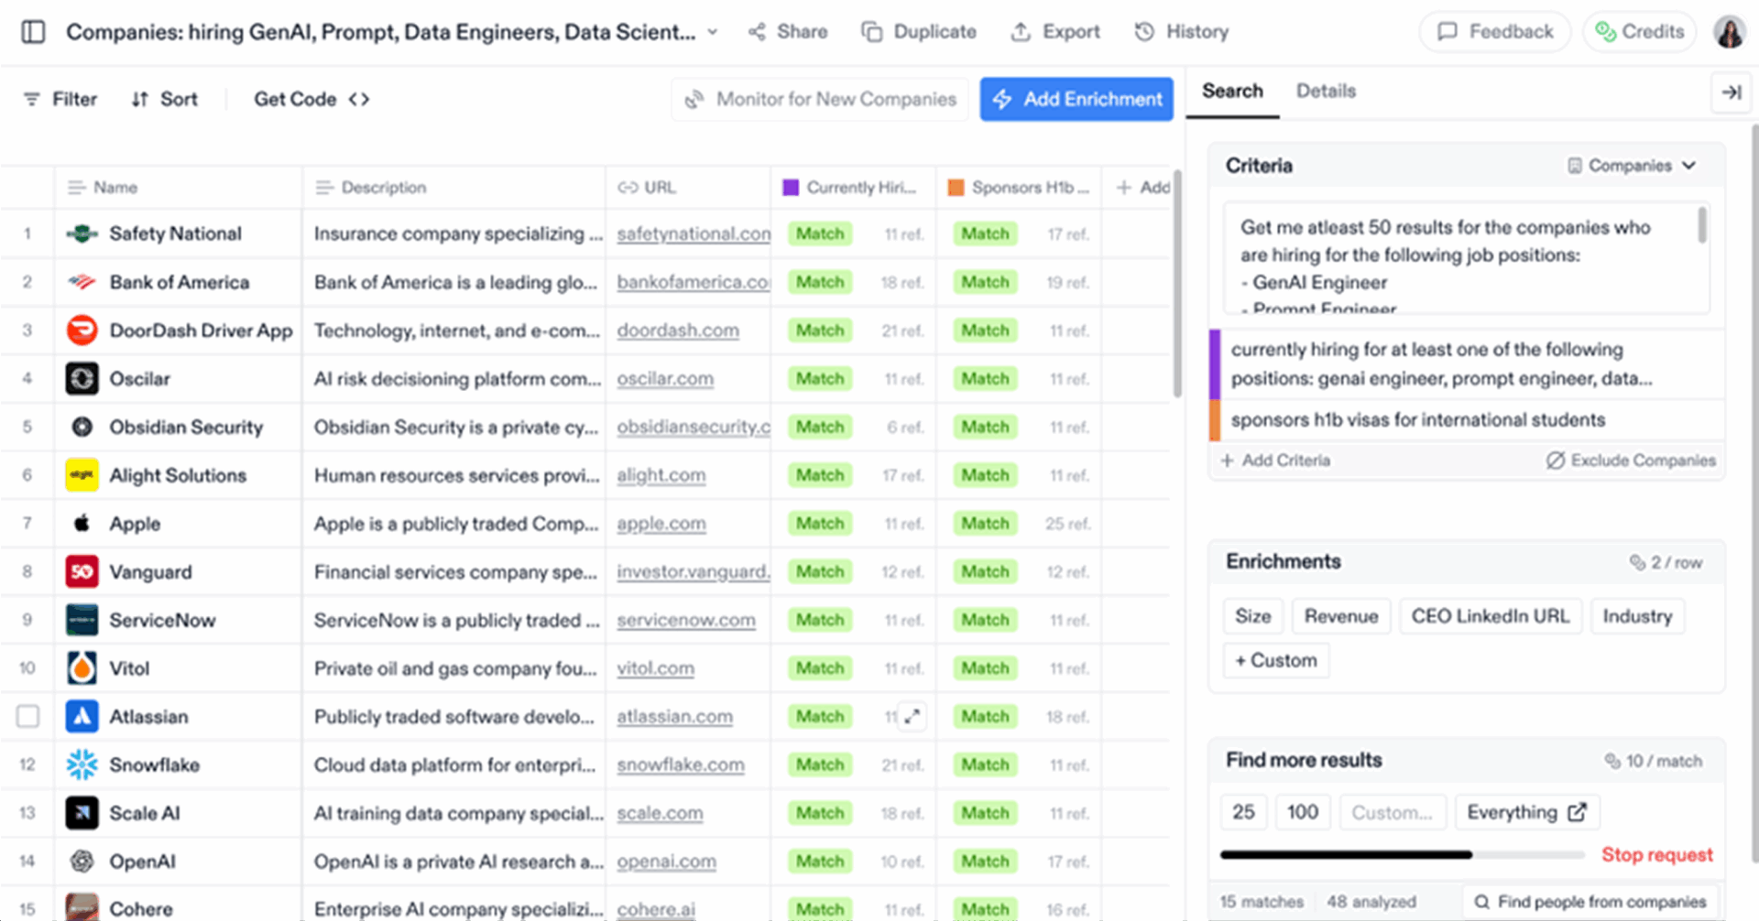Add a Custom enrichment
1759x921 pixels.
click(x=1276, y=660)
